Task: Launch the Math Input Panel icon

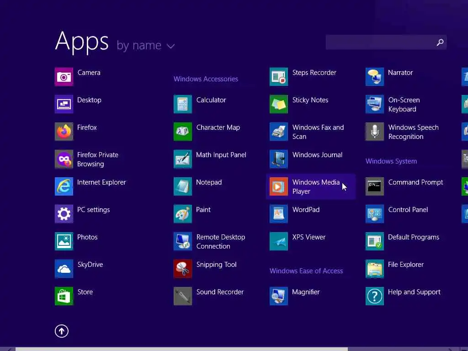Action: (x=183, y=159)
